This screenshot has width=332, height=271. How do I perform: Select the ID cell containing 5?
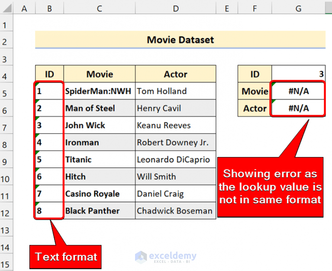click(49, 159)
